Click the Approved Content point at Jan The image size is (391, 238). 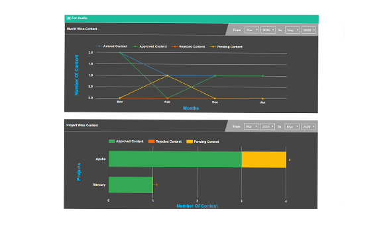point(262,76)
